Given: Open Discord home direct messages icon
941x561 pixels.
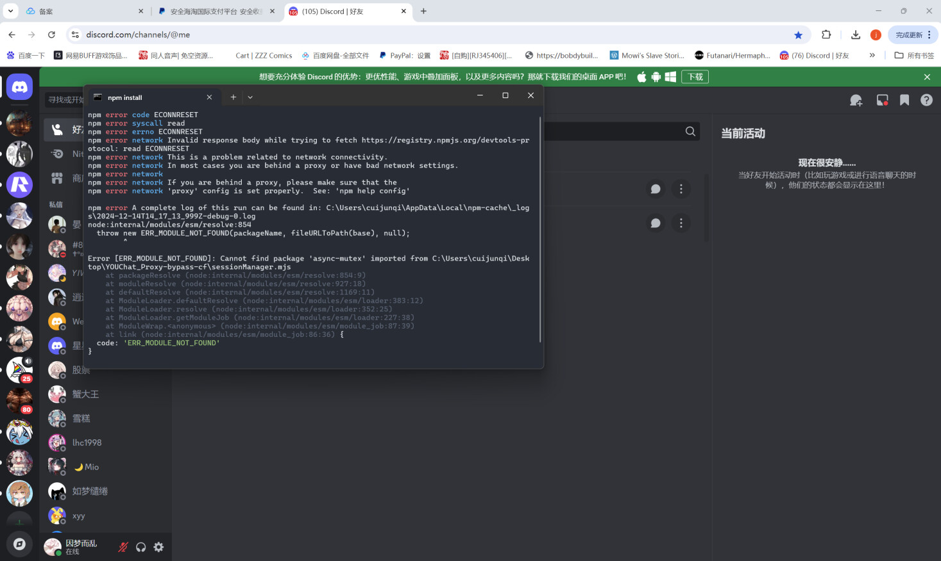Looking at the screenshot, I should point(20,87).
